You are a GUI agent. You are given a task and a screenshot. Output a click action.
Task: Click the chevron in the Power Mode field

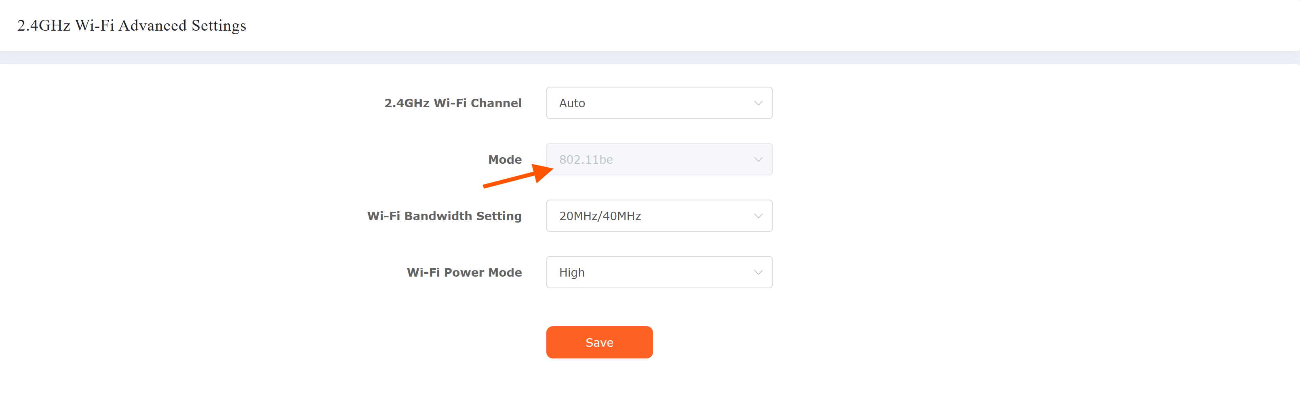click(758, 273)
